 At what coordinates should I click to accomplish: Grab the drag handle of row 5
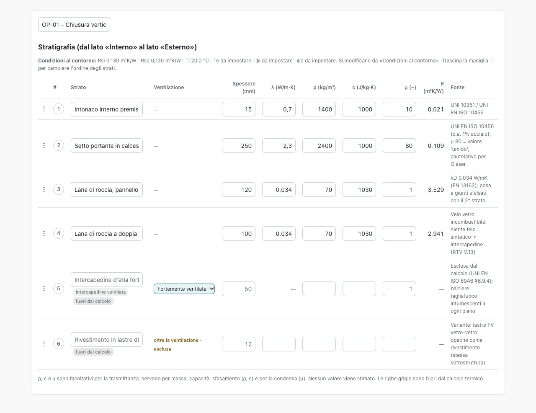44,289
